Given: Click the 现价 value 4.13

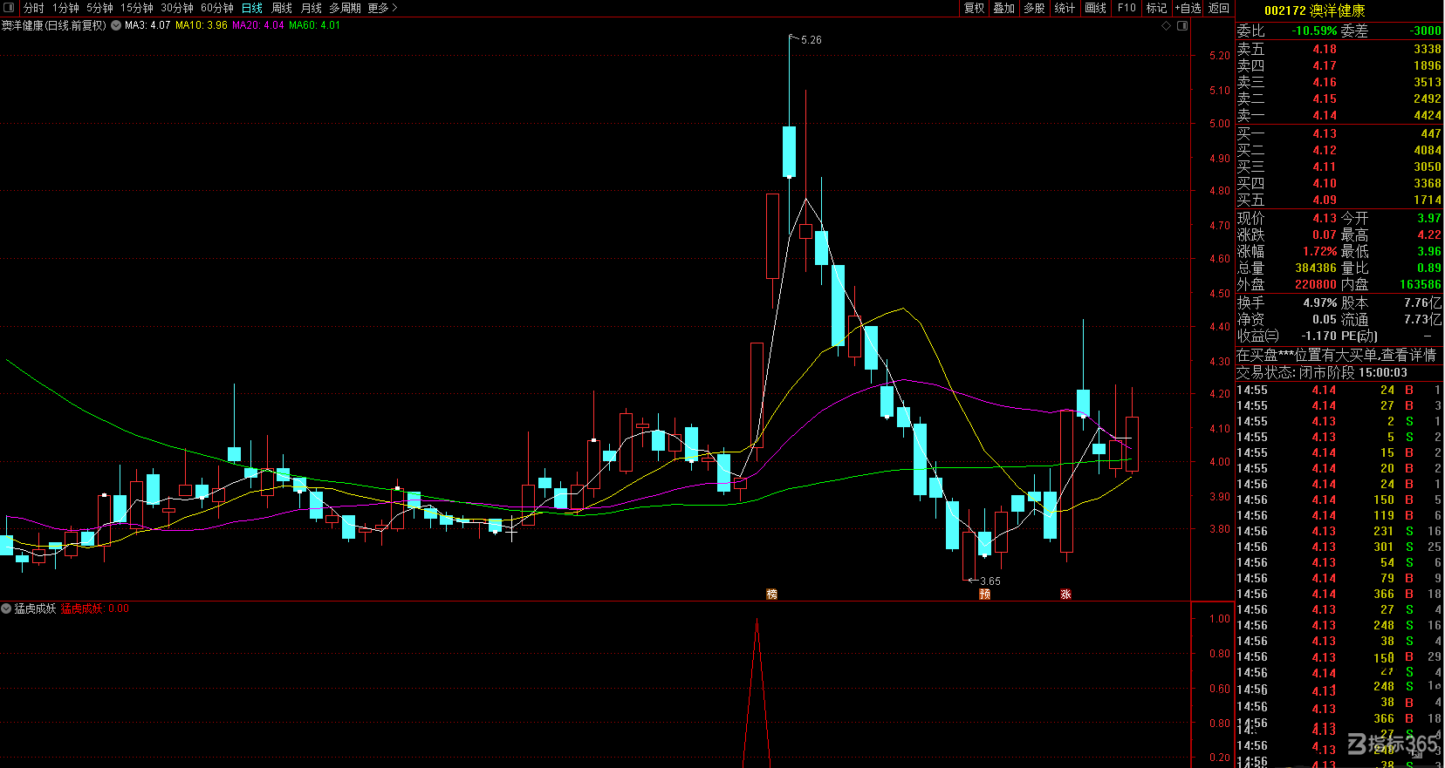Looking at the screenshot, I should click(x=1325, y=218).
